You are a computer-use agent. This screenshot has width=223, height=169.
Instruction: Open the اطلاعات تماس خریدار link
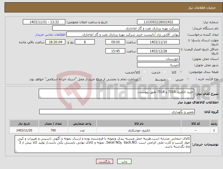point(50,34)
